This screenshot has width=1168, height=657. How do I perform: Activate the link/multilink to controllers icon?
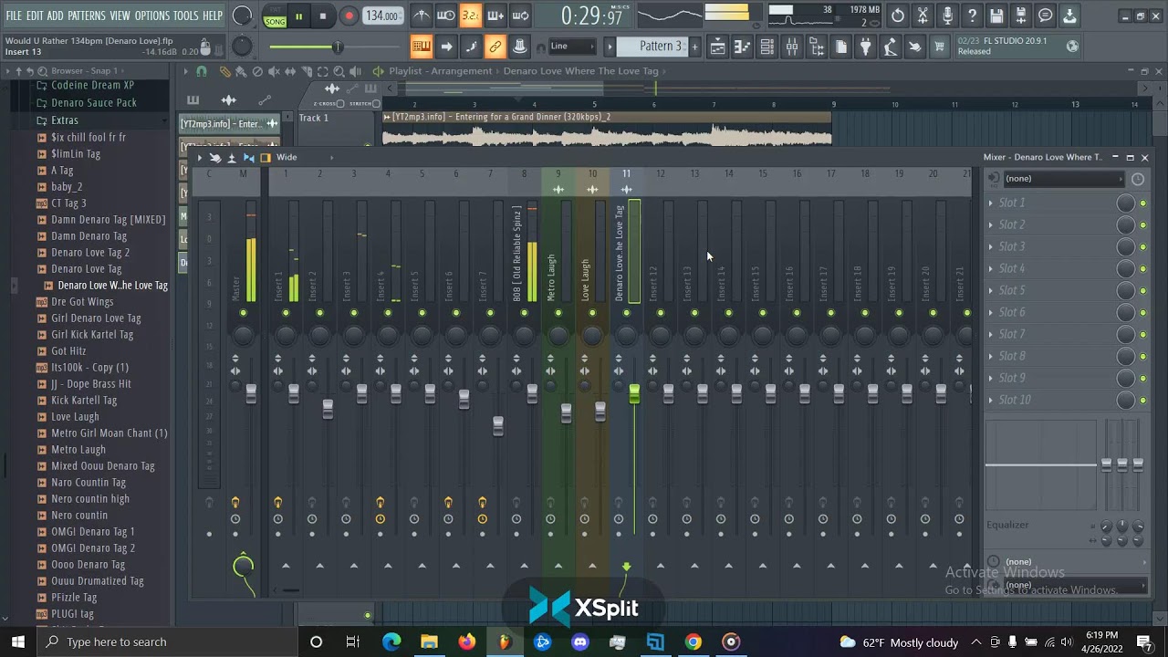[x=495, y=47]
